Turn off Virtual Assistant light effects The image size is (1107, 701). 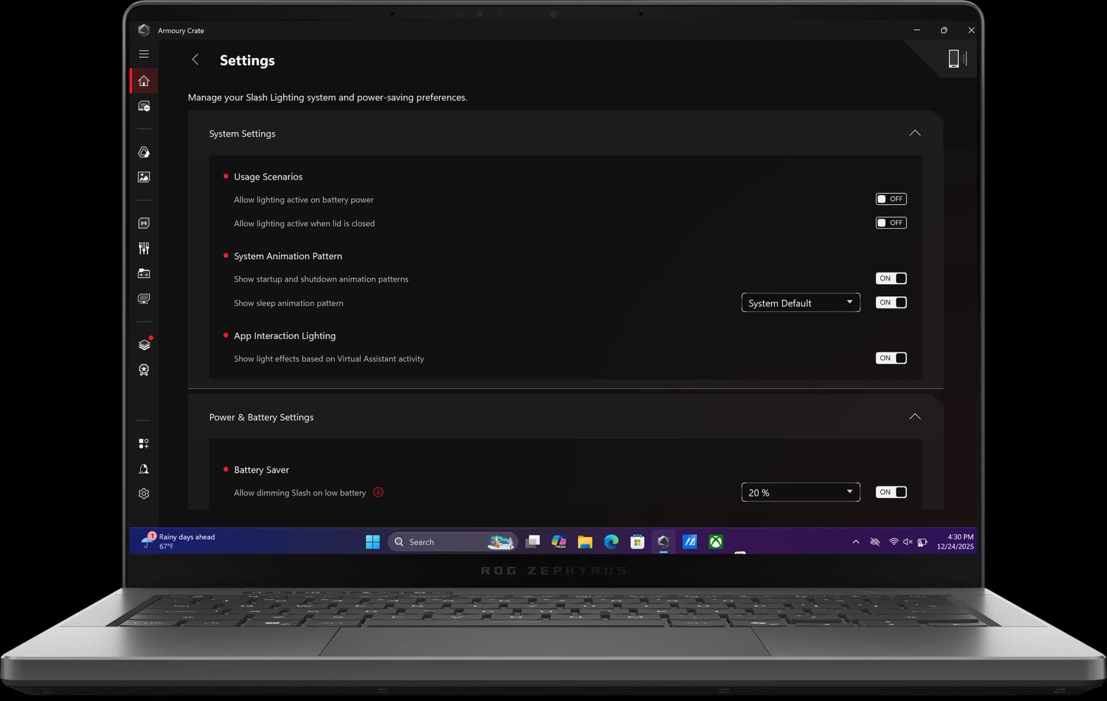click(891, 359)
